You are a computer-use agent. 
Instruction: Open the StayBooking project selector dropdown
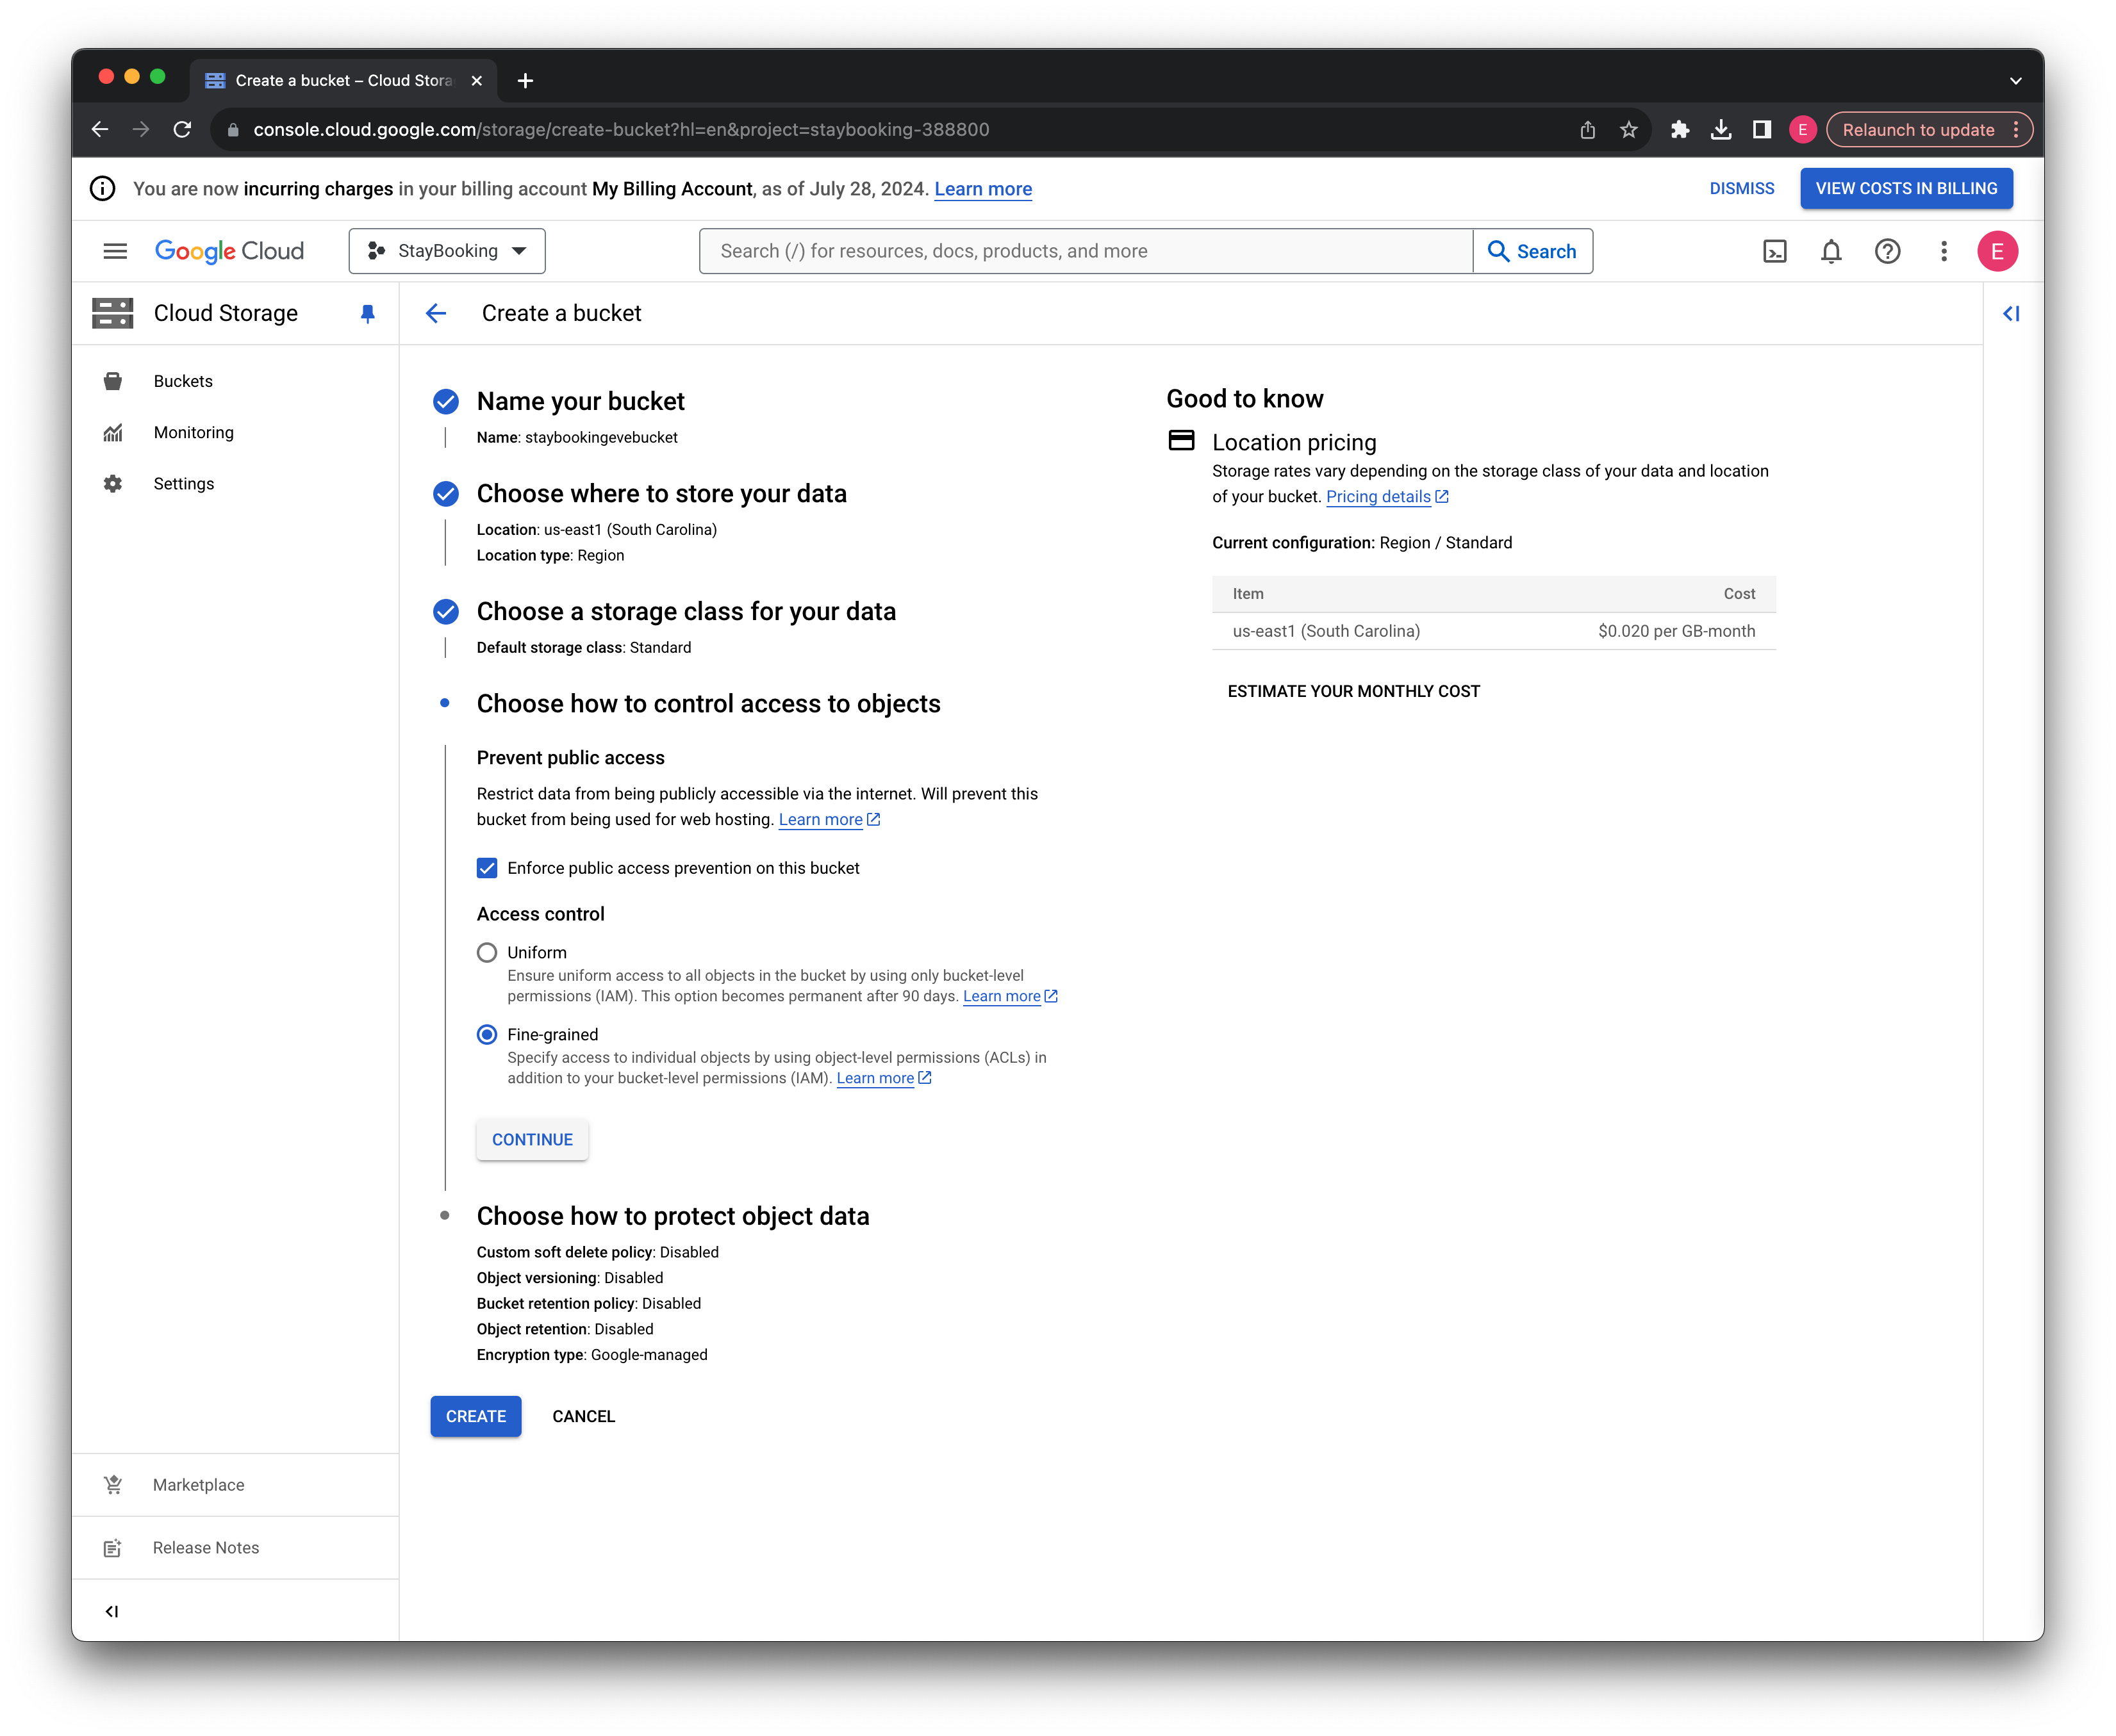tap(446, 251)
